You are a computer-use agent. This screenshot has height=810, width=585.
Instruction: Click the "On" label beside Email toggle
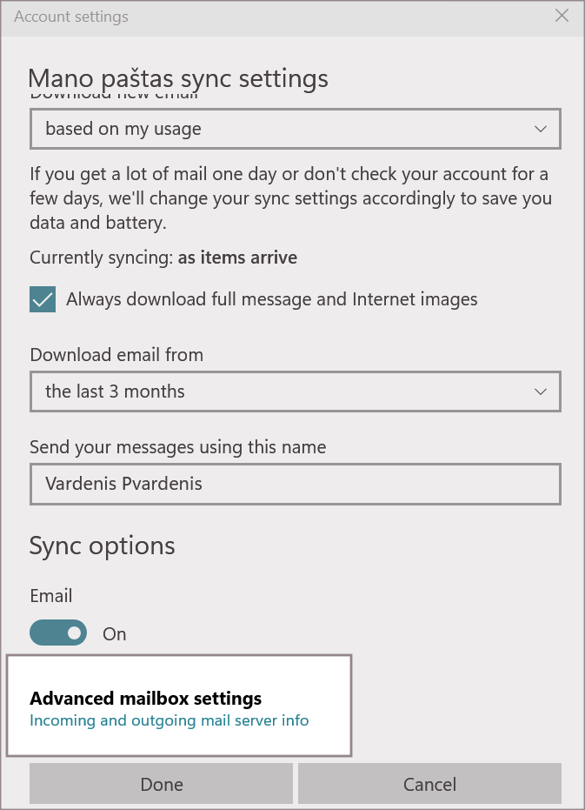115,633
